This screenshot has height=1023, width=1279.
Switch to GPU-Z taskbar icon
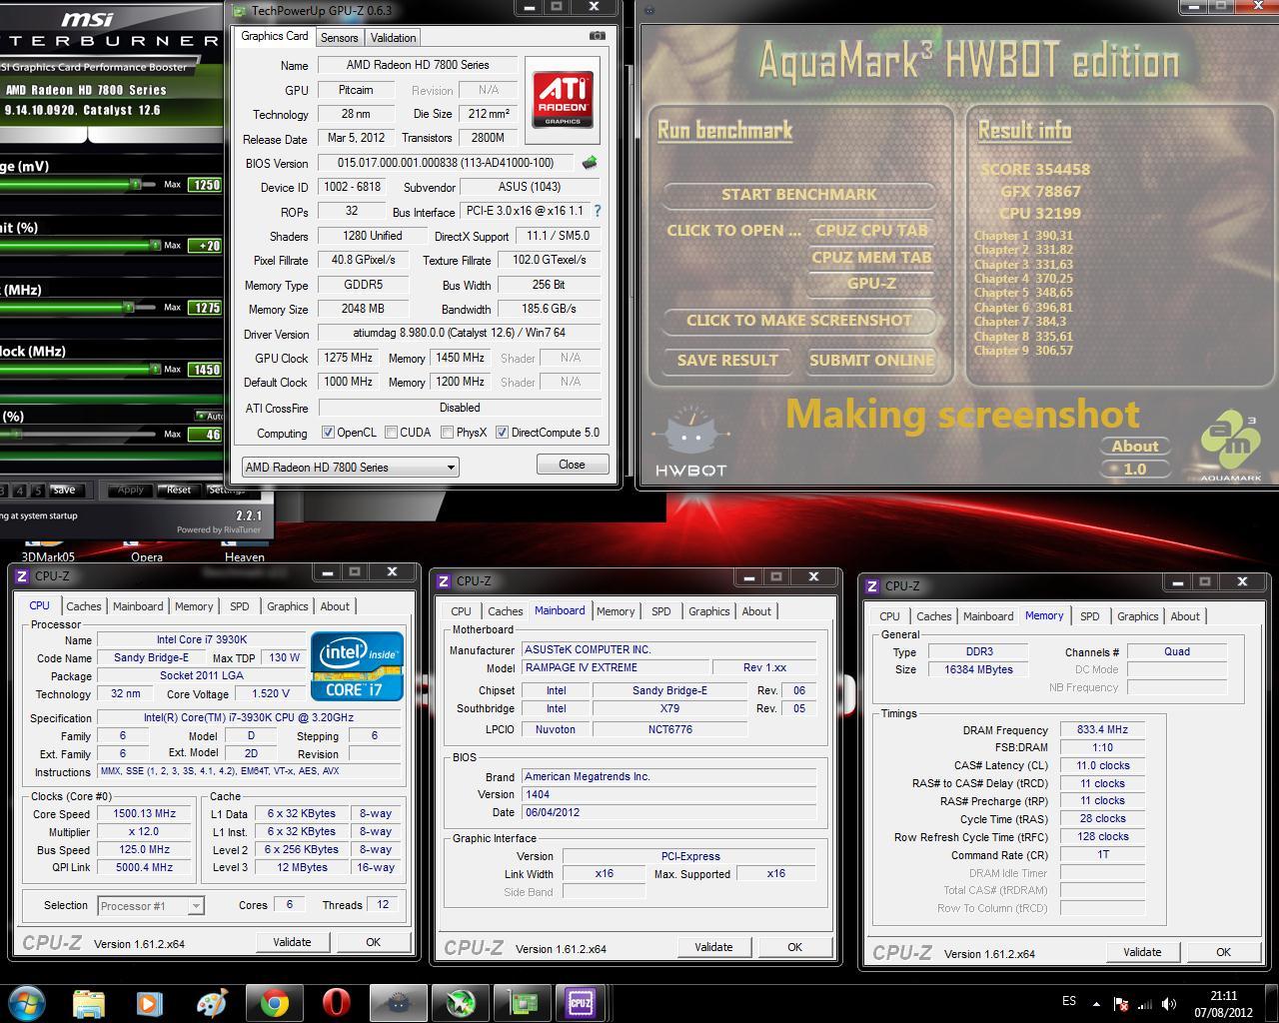(523, 1002)
